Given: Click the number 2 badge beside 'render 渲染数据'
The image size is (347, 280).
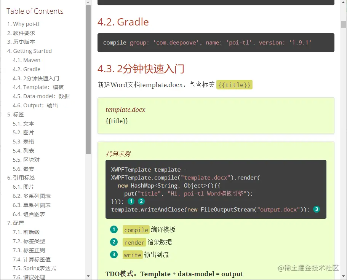Looking at the screenshot, I should click(114, 242).
